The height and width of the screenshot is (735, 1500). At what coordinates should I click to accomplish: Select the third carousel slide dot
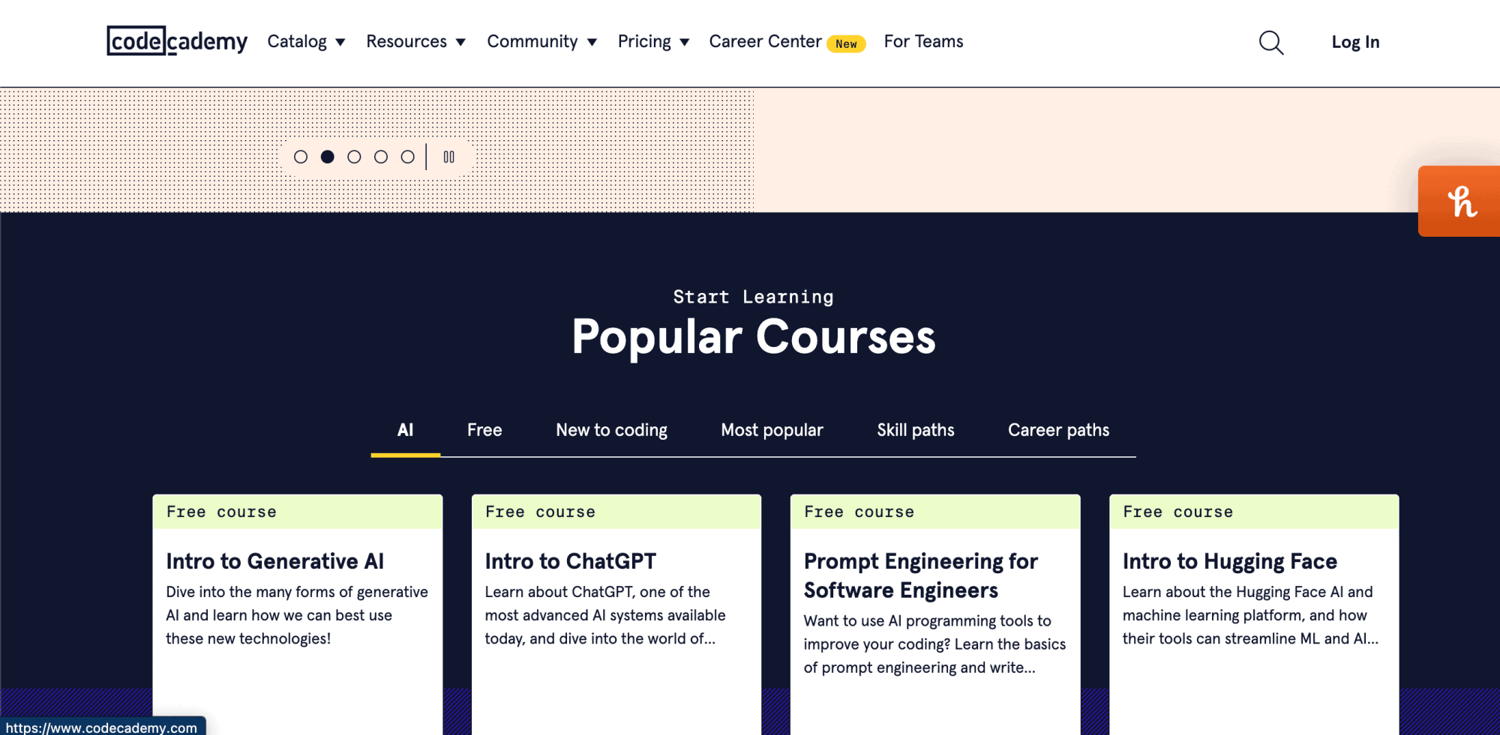[x=354, y=157]
